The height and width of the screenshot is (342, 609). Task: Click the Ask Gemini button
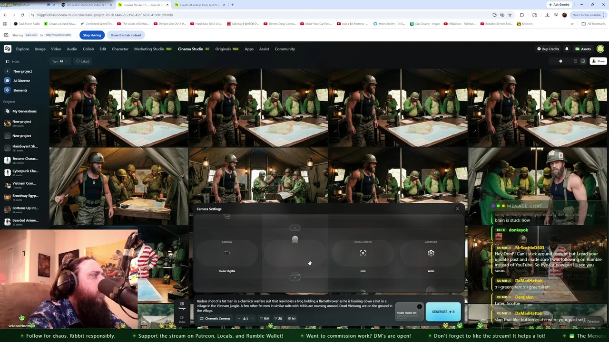(559, 5)
